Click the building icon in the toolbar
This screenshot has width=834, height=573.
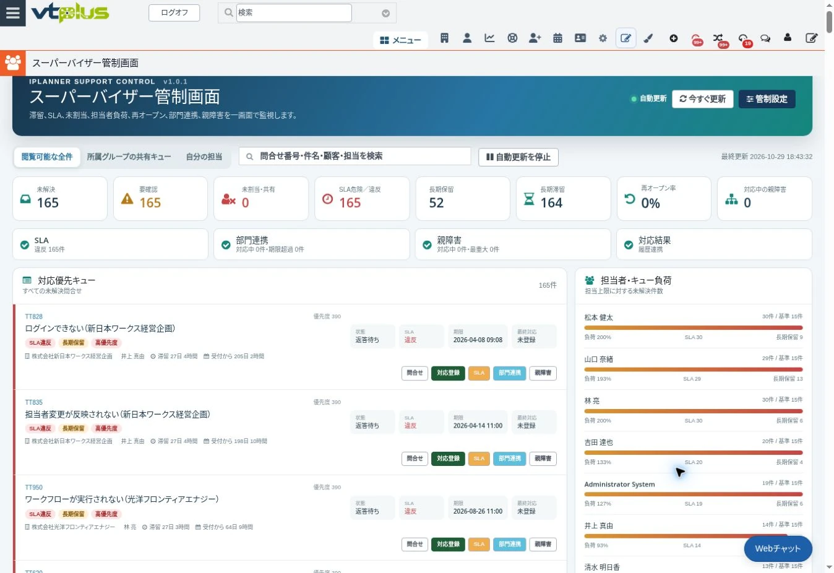click(x=444, y=38)
